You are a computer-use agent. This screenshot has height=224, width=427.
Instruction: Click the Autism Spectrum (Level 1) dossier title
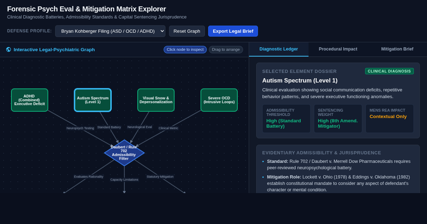pos(300,80)
